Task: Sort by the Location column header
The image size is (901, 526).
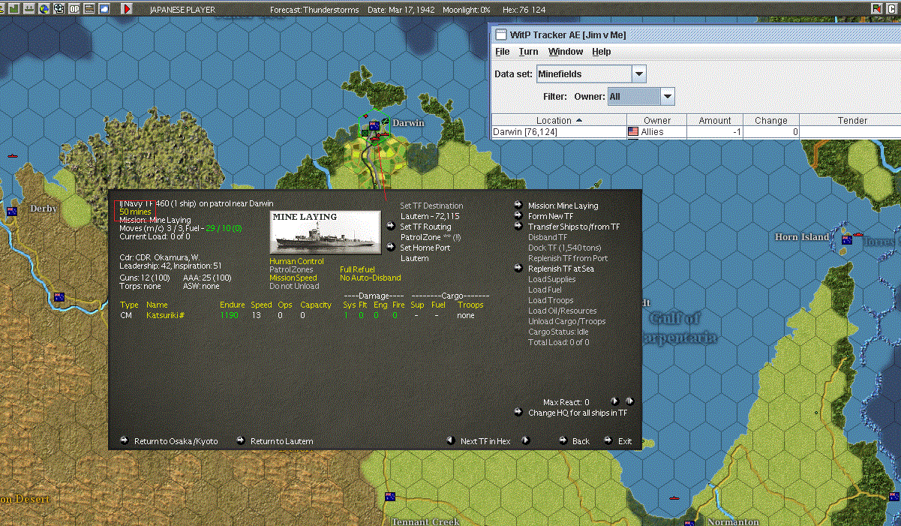Action: pos(559,120)
